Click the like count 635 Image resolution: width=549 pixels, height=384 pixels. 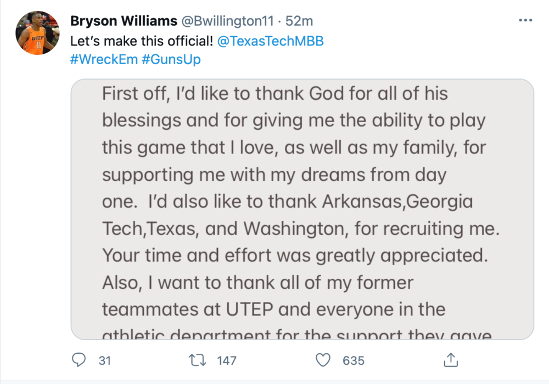pyautogui.click(x=354, y=360)
